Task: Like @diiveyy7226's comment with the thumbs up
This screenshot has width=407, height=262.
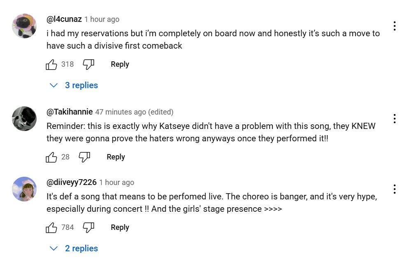Action: [x=51, y=227]
